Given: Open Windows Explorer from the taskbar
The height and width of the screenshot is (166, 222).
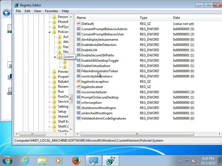Looking at the screenshot, I should [x=42, y=161].
